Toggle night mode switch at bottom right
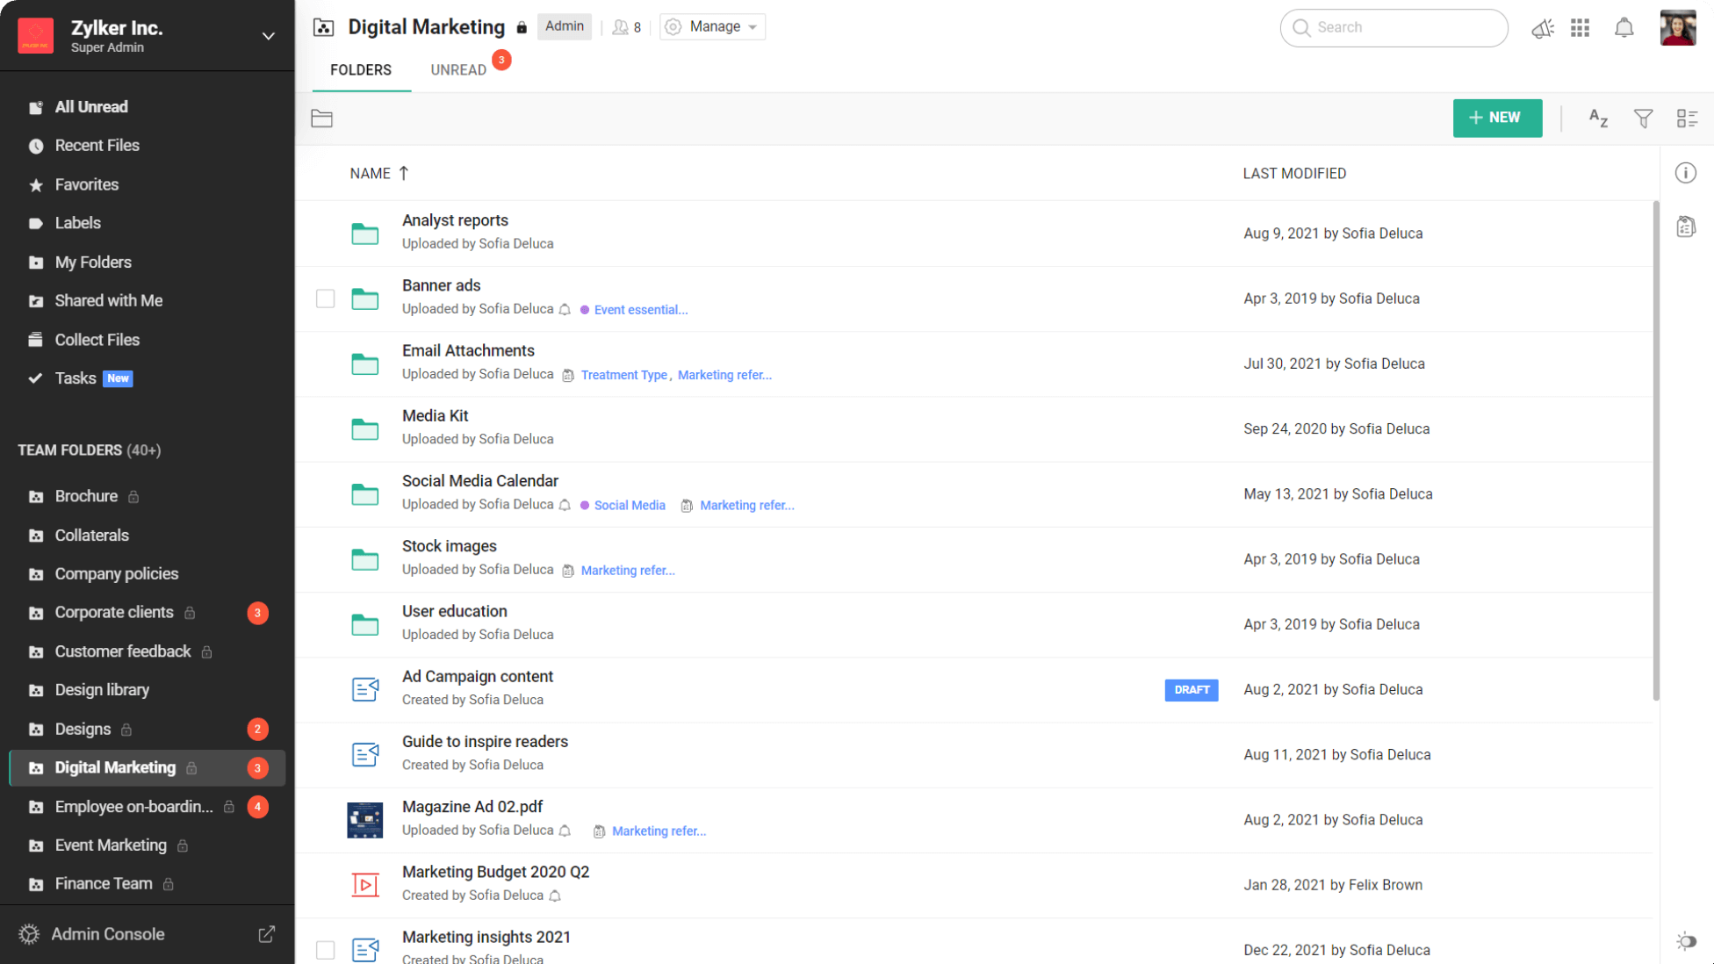 pos(1686,941)
